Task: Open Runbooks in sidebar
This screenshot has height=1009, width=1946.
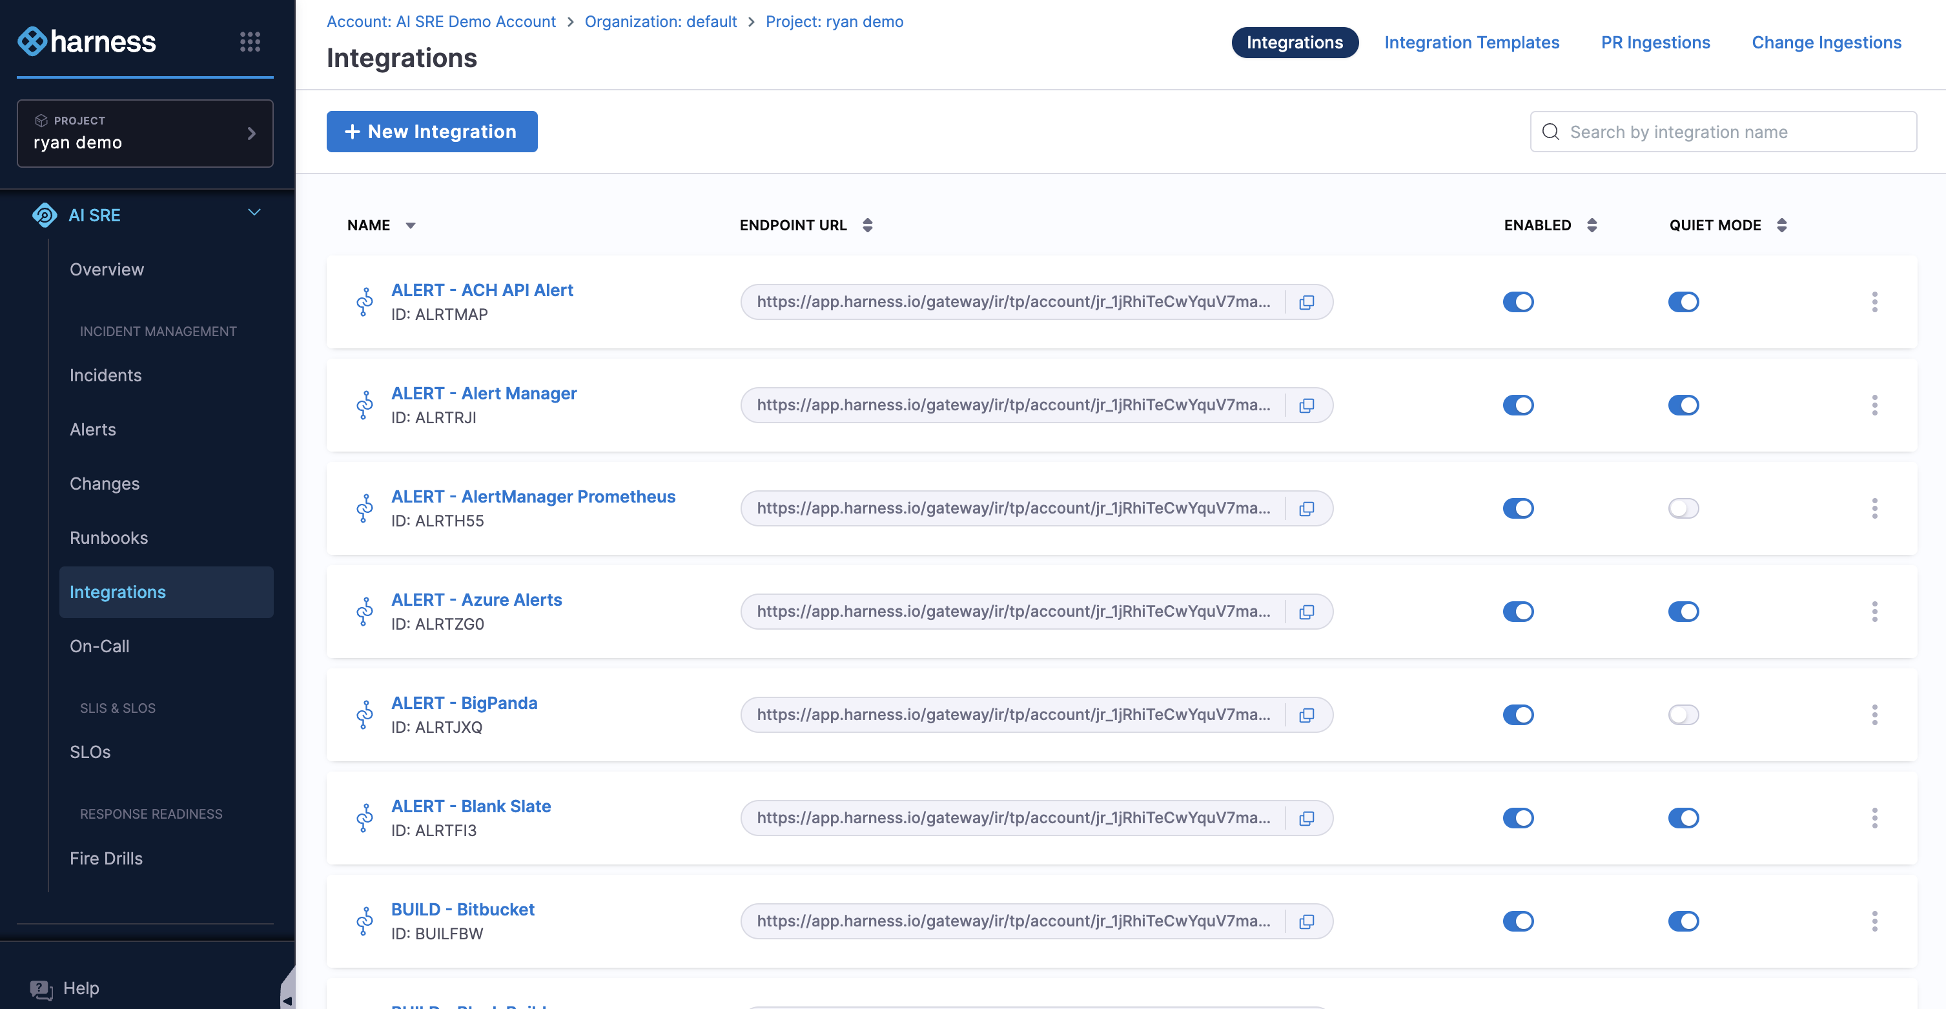Action: [x=108, y=538]
